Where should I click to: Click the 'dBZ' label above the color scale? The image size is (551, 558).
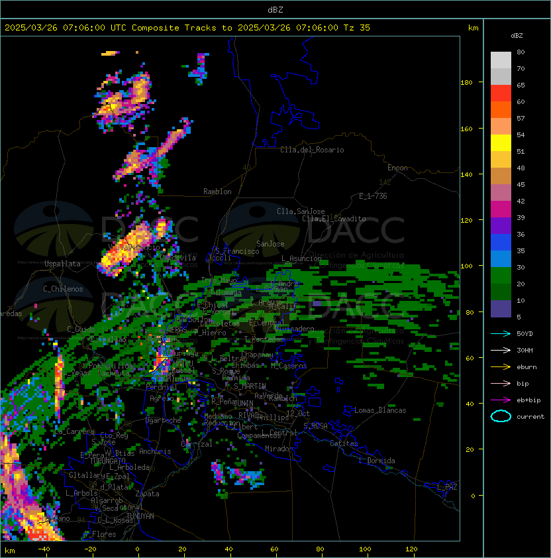517,36
